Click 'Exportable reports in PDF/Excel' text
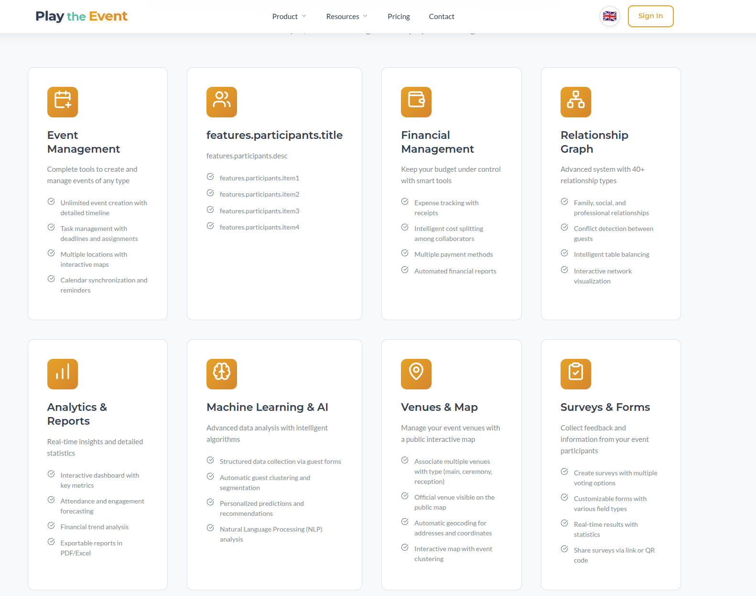This screenshot has height=596, width=756. tap(91, 548)
